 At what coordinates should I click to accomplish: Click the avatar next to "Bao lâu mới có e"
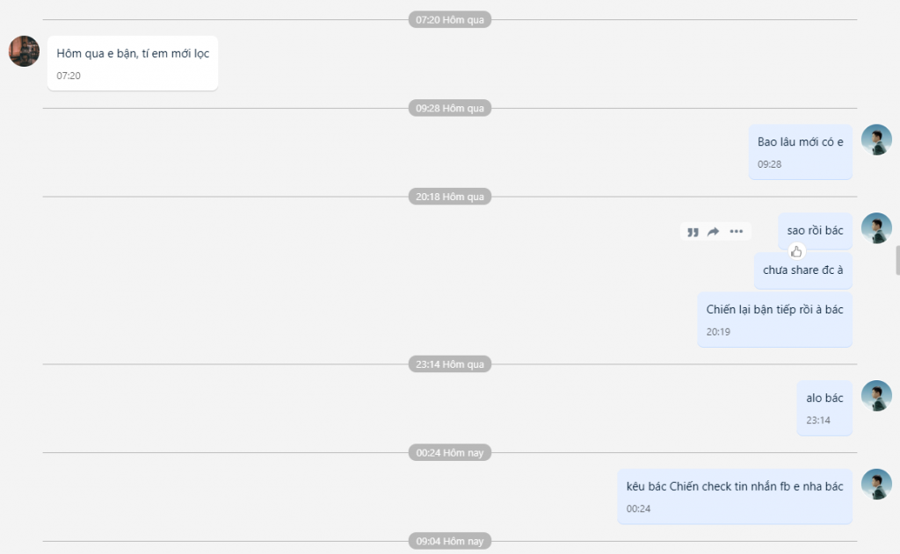point(876,140)
